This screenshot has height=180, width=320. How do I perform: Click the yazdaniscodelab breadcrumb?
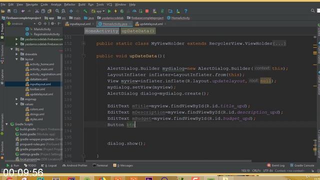(x=110, y=18)
